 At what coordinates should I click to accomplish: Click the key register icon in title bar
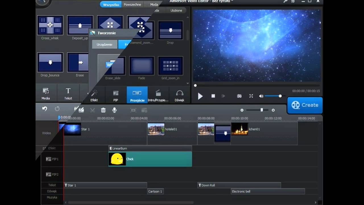[285, 1]
